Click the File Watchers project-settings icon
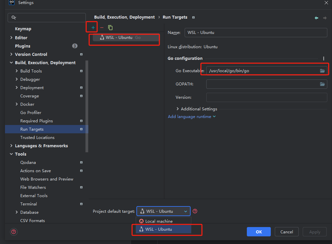Viewport: 332px width, 244px height. [81, 187]
